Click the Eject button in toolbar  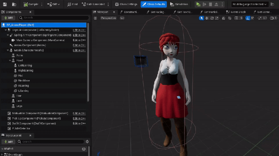pyautogui.click(x=216, y=4)
